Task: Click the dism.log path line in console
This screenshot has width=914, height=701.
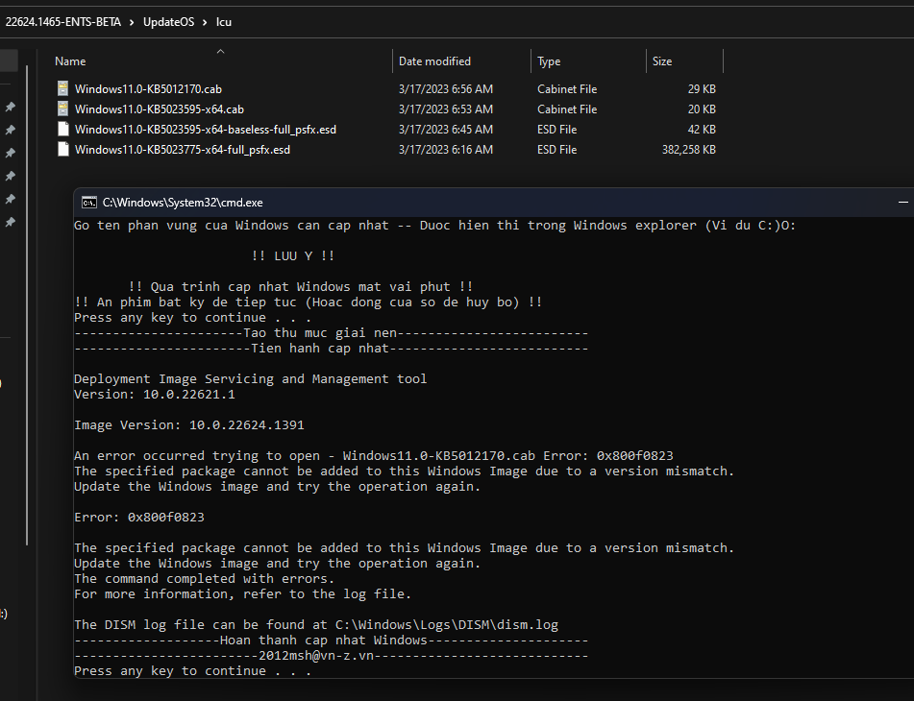Action: point(316,625)
